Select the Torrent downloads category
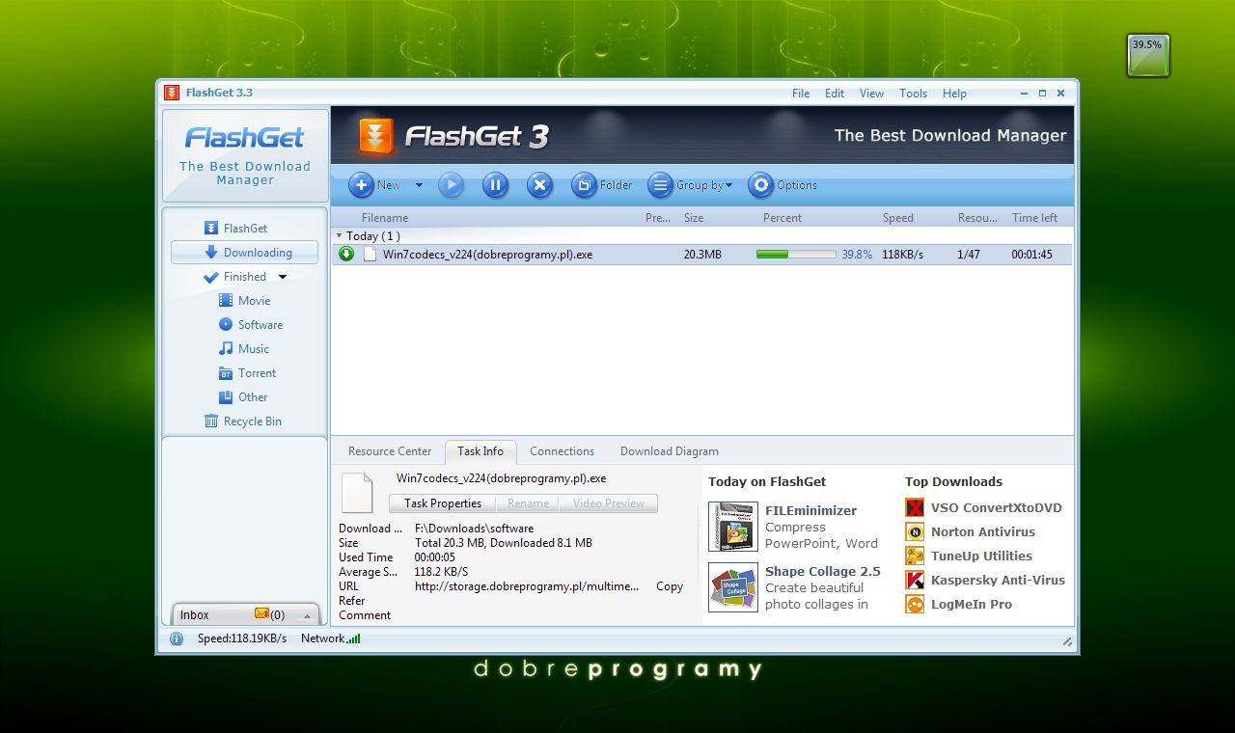Viewport: 1235px width, 733px height. click(x=254, y=373)
